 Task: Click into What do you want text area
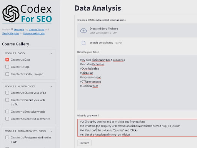(137, 128)
